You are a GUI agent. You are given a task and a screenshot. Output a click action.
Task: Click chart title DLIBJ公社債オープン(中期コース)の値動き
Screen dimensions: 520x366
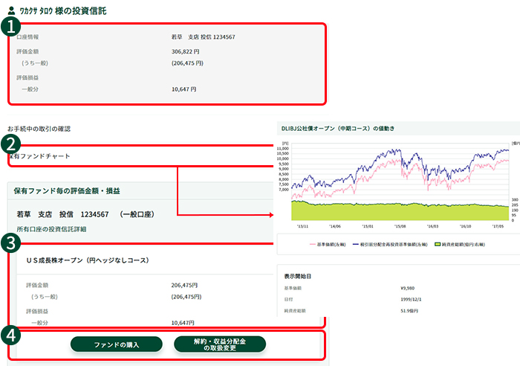[337, 129]
